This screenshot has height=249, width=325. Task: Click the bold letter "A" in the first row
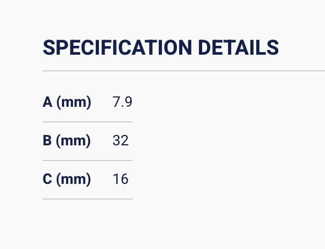point(47,102)
